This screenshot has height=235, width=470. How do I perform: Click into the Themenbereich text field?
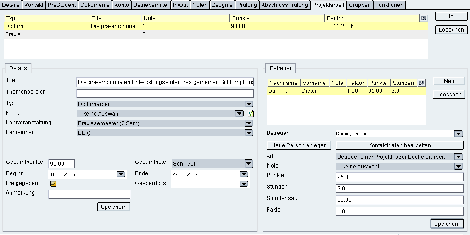(165, 93)
